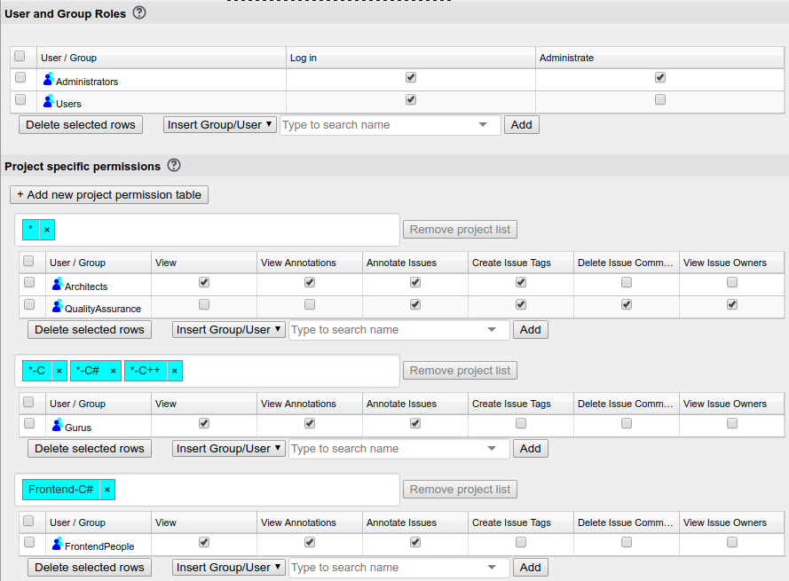The width and height of the screenshot is (789, 581).
Task: Toggle Administrate for Administrators
Action: coord(660,77)
